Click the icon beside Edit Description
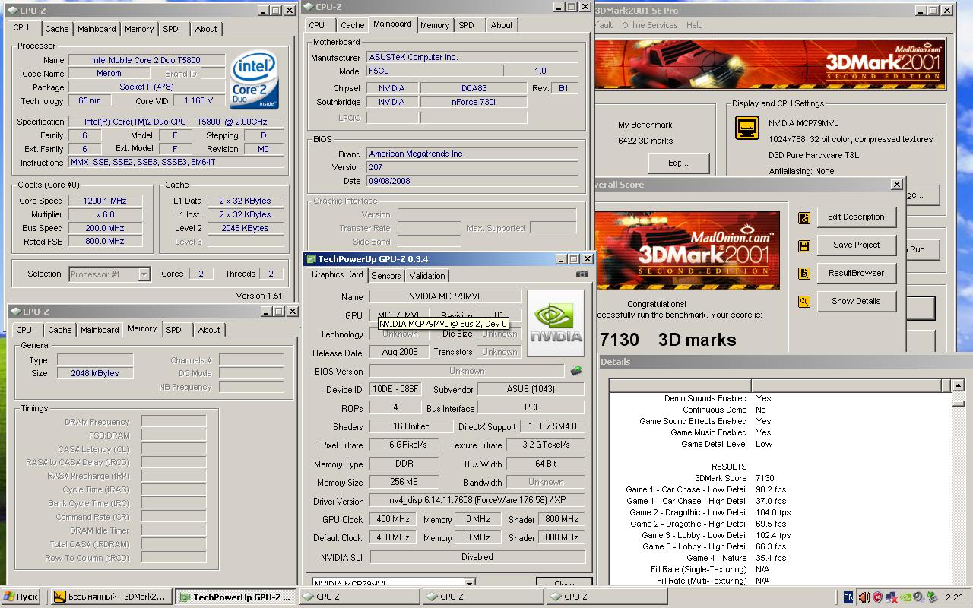Viewport: 973px width, 608px height. (804, 218)
